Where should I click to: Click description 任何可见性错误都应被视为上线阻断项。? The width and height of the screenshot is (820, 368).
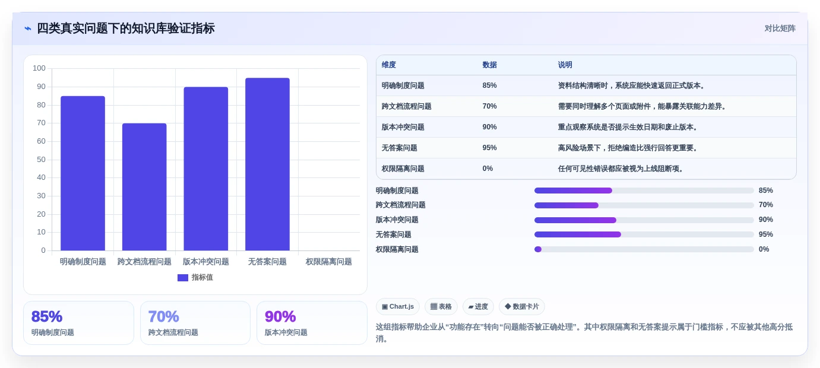pos(622,169)
